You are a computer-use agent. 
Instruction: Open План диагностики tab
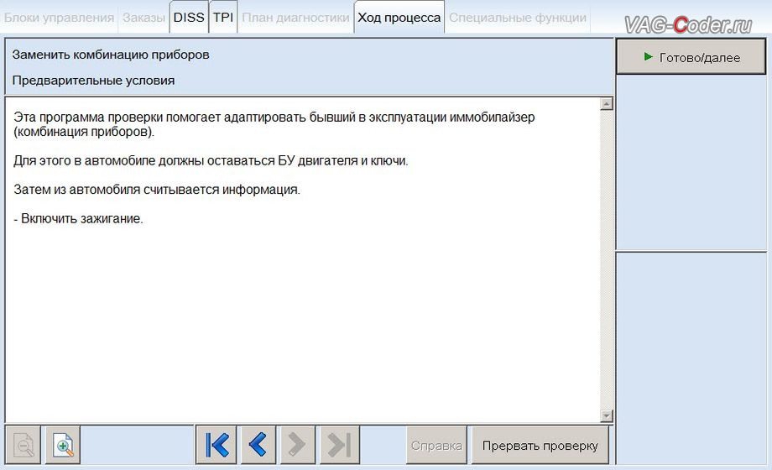[x=295, y=18]
